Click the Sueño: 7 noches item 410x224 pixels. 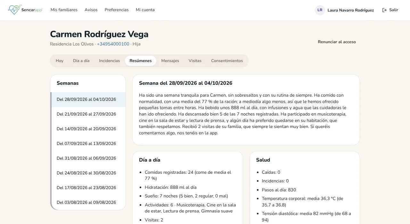click(x=186, y=196)
